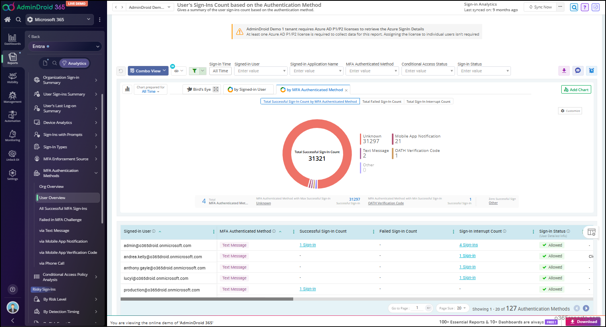Click the blue search icon in header
606x327 pixels.
pyautogui.click(x=574, y=7)
